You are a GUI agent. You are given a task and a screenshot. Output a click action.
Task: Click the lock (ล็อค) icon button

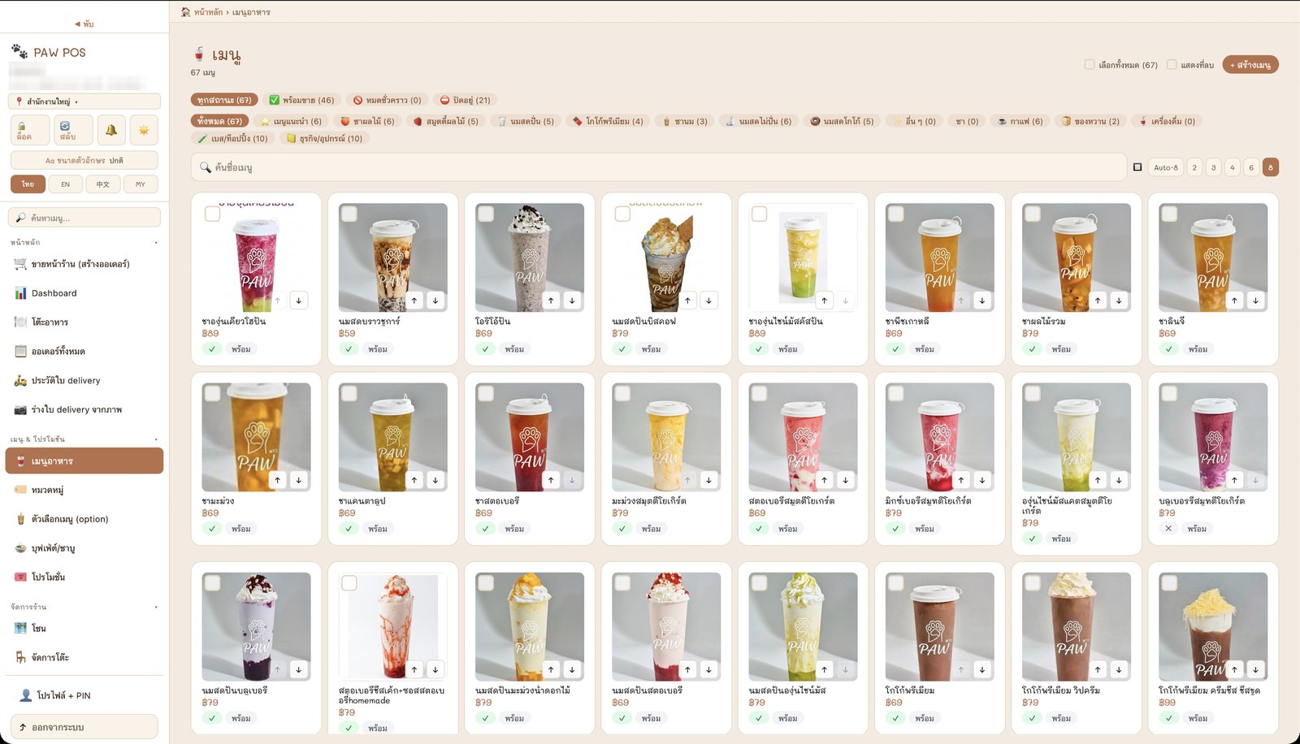click(30, 130)
